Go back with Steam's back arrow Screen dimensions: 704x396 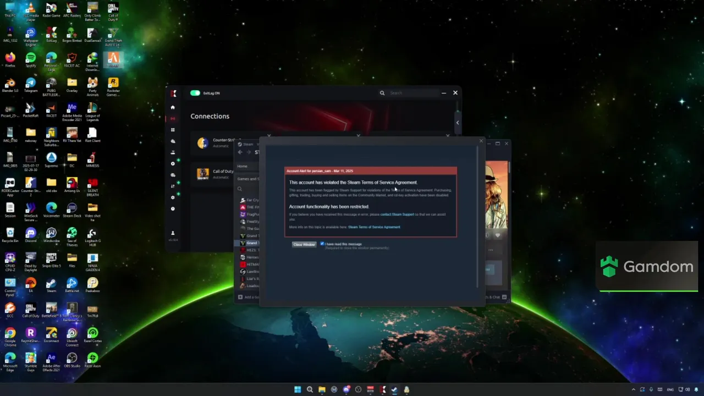tap(240, 152)
